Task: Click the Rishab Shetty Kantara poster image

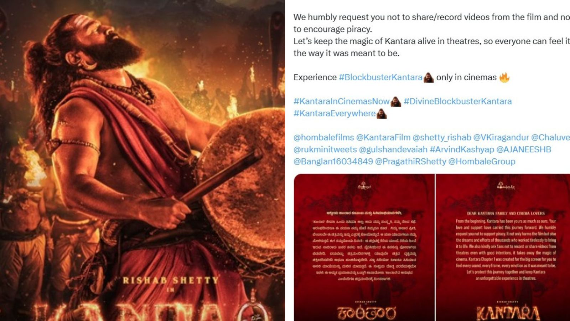Action: coord(142,160)
